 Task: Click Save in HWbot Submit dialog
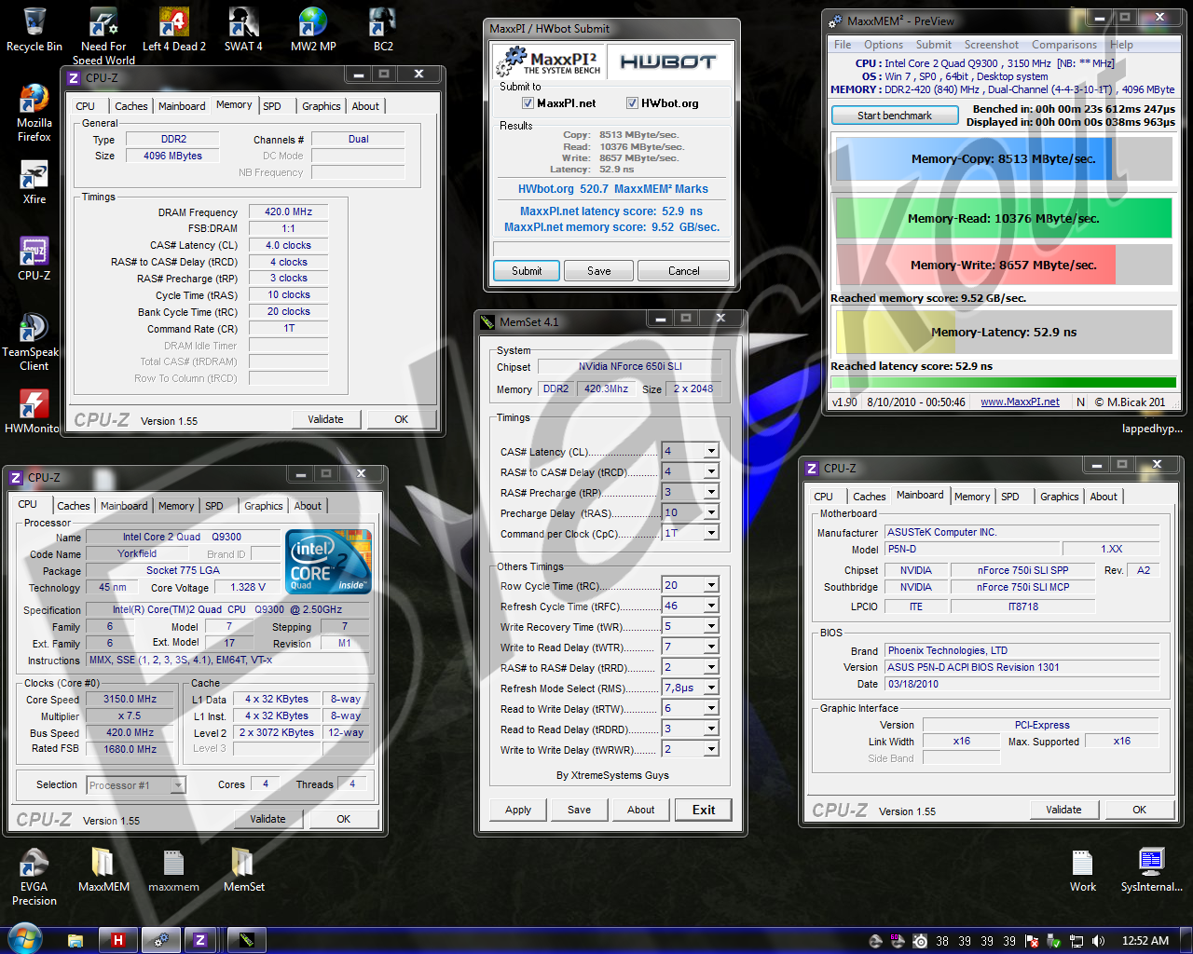599,271
